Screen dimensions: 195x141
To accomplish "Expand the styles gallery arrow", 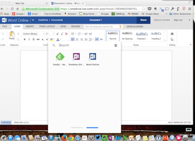I will click(165, 40).
